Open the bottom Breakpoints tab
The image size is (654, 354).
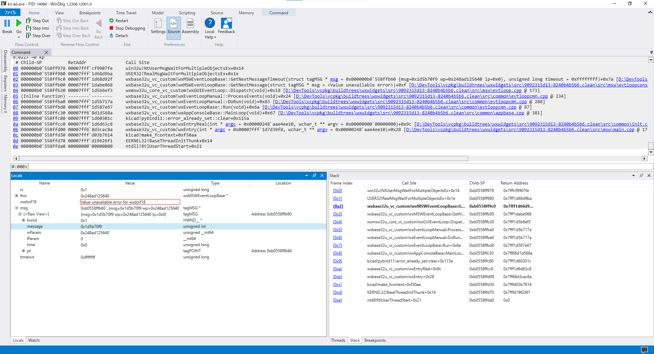(375, 340)
